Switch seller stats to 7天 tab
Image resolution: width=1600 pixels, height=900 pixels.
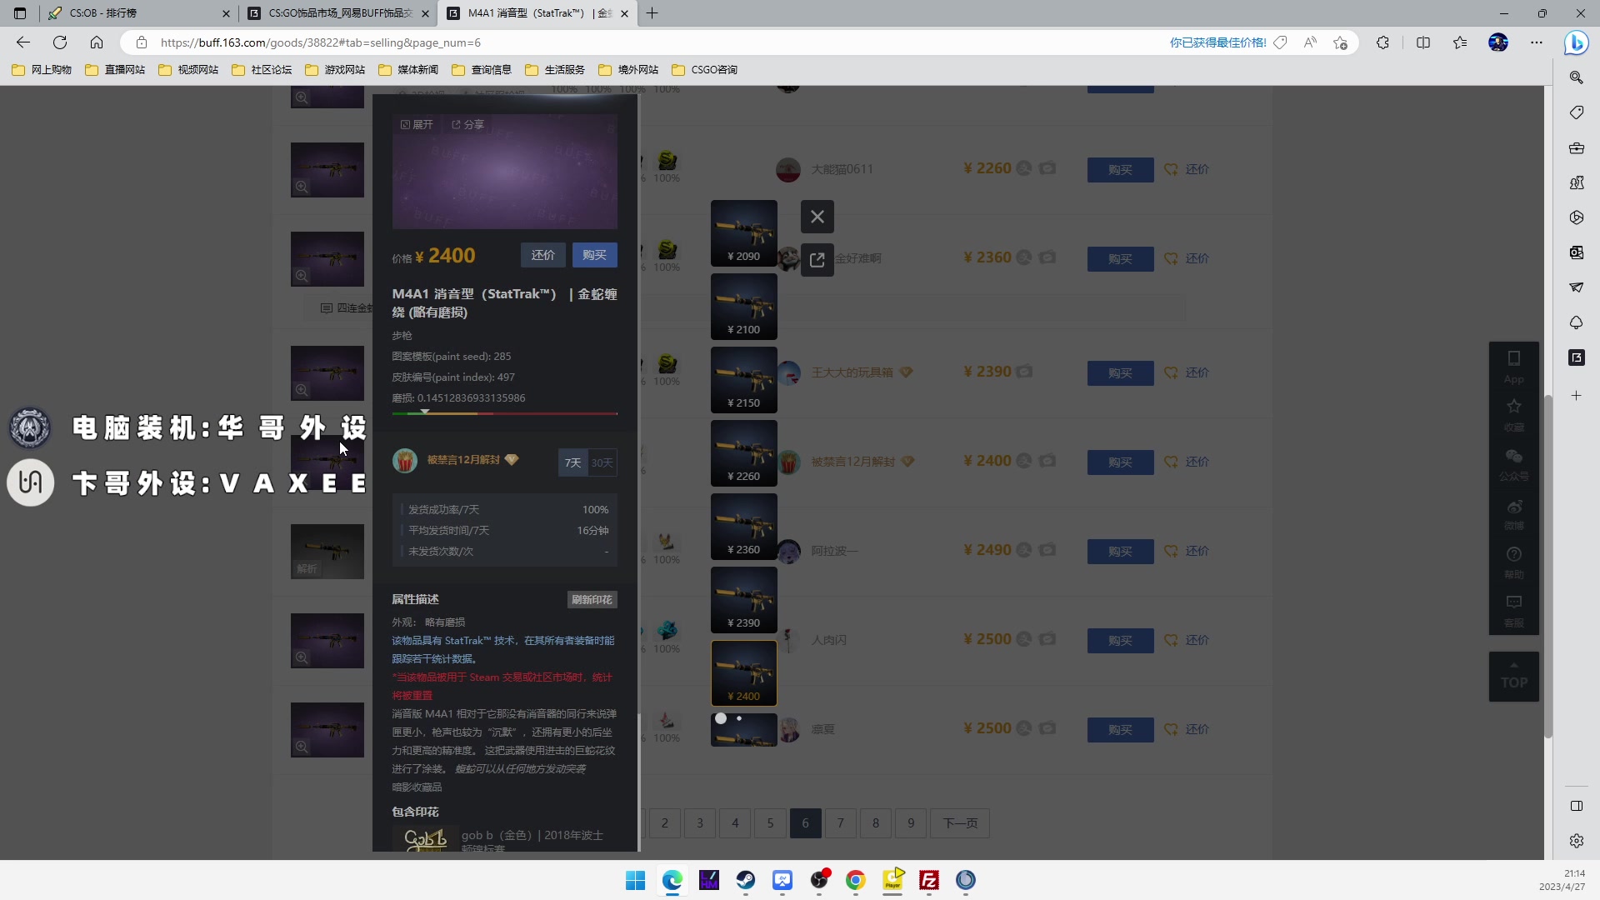(572, 462)
